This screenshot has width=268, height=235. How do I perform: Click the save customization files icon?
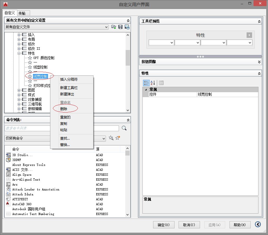coord(120,27)
